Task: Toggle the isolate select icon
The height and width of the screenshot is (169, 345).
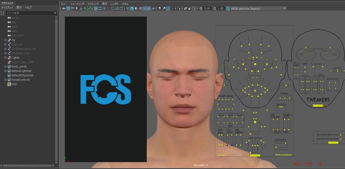Action: [179, 8]
